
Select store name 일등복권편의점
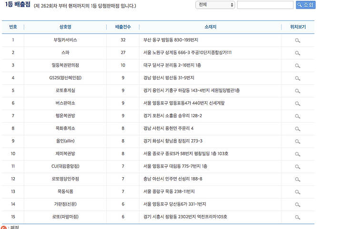tap(65, 65)
